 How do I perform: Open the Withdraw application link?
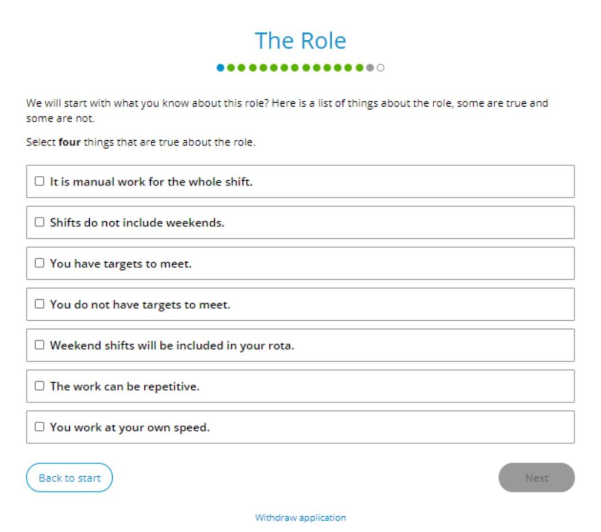click(x=300, y=518)
